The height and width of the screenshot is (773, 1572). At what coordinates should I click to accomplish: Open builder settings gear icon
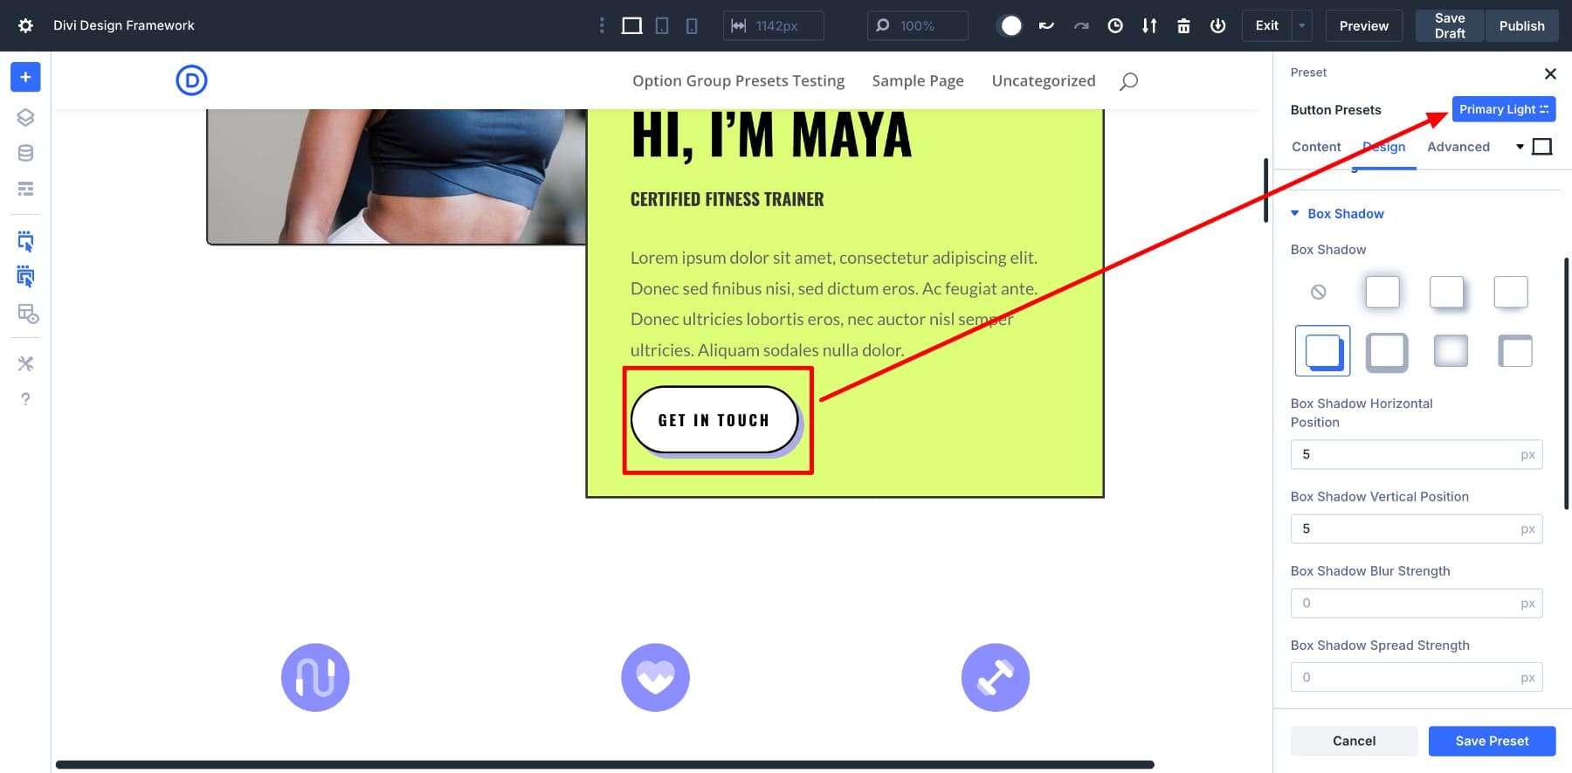click(25, 25)
